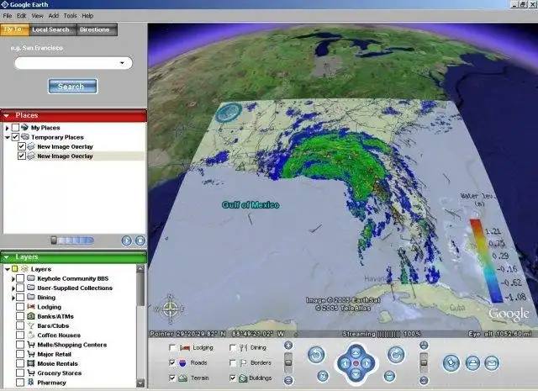
Task: Open the Tools menu
Action: pyautogui.click(x=70, y=16)
